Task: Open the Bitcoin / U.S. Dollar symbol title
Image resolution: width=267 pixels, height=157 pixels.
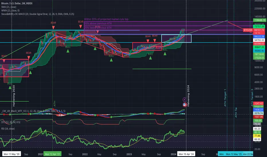Action: [x=17, y=3]
